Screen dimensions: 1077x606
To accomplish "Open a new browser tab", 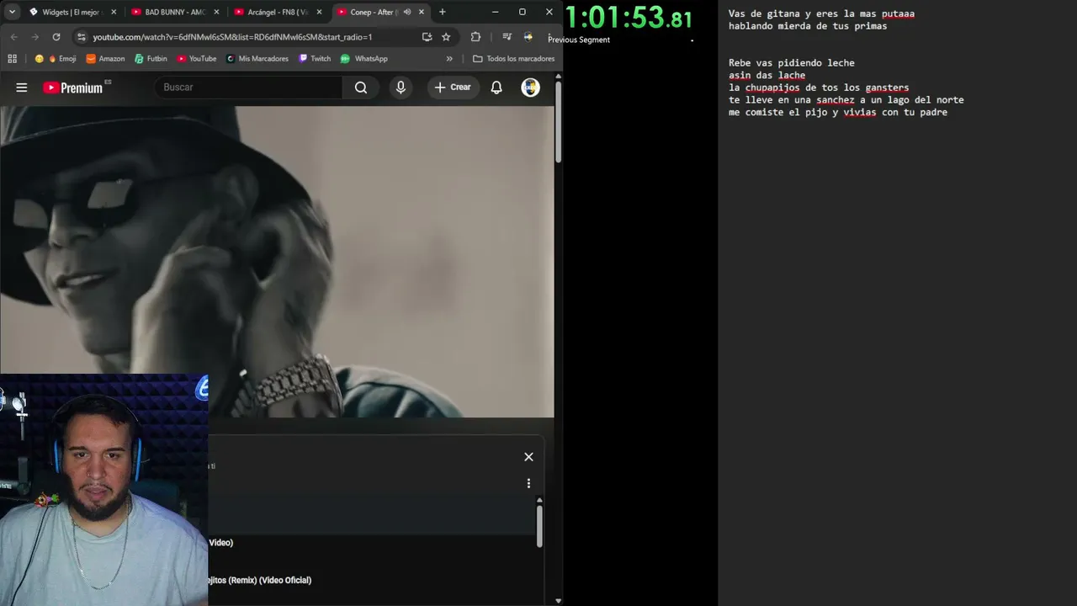I will [443, 12].
